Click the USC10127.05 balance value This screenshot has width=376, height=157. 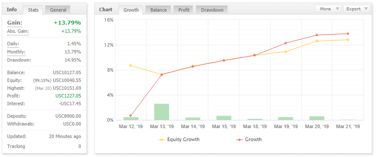pyautogui.click(x=67, y=72)
